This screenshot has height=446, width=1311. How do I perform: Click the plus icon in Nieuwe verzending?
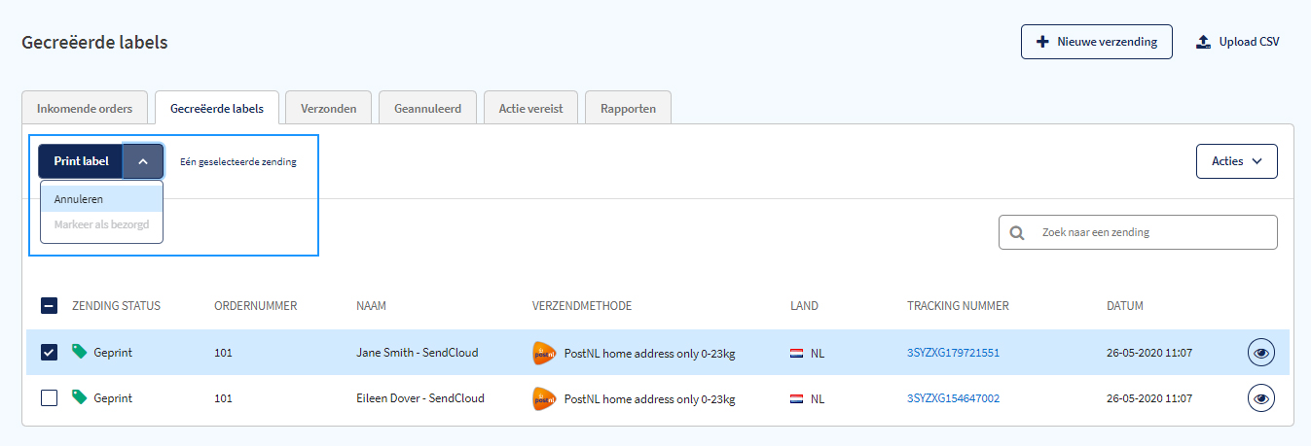(x=1042, y=42)
